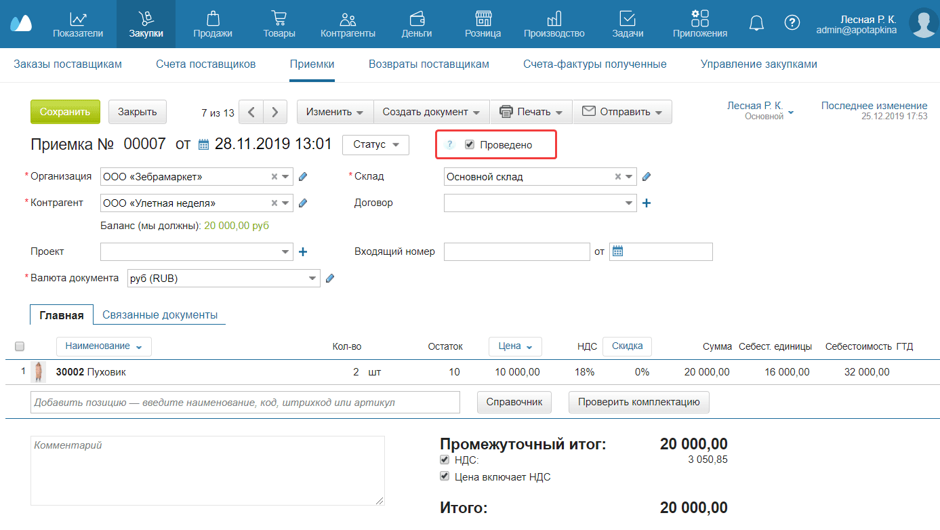Disable the НДС checkbox in totals
Image resolution: width=940 pixels, height=530 pixels.
point(445,460)
